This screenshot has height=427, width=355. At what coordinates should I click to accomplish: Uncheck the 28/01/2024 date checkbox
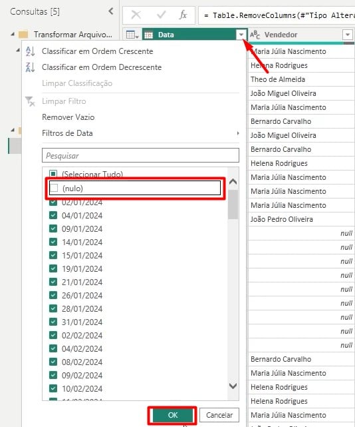53,308
